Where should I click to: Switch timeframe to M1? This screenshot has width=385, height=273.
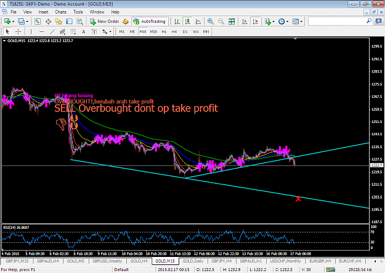click(x=122, y=31)
